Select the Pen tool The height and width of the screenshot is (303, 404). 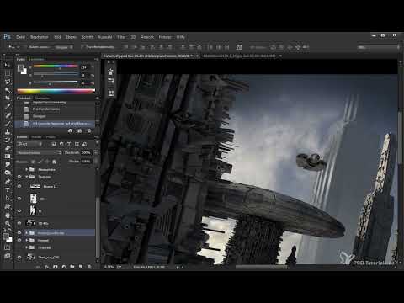coord(8,182)
